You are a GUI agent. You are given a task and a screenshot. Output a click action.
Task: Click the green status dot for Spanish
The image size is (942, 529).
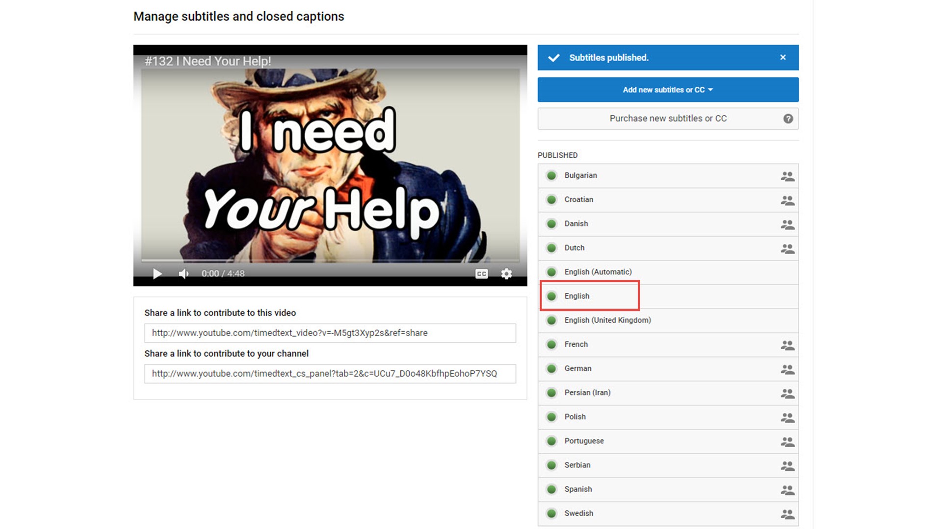coord(551,489)
